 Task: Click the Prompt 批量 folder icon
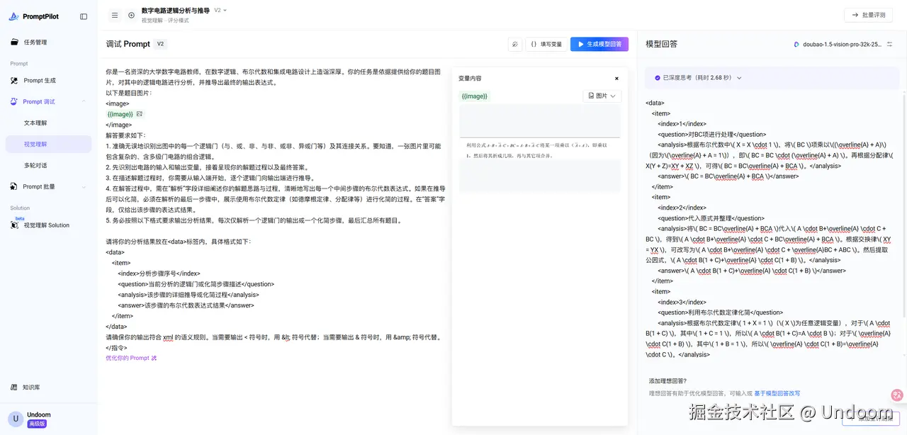pyautogui.click(x=15, y=186)
